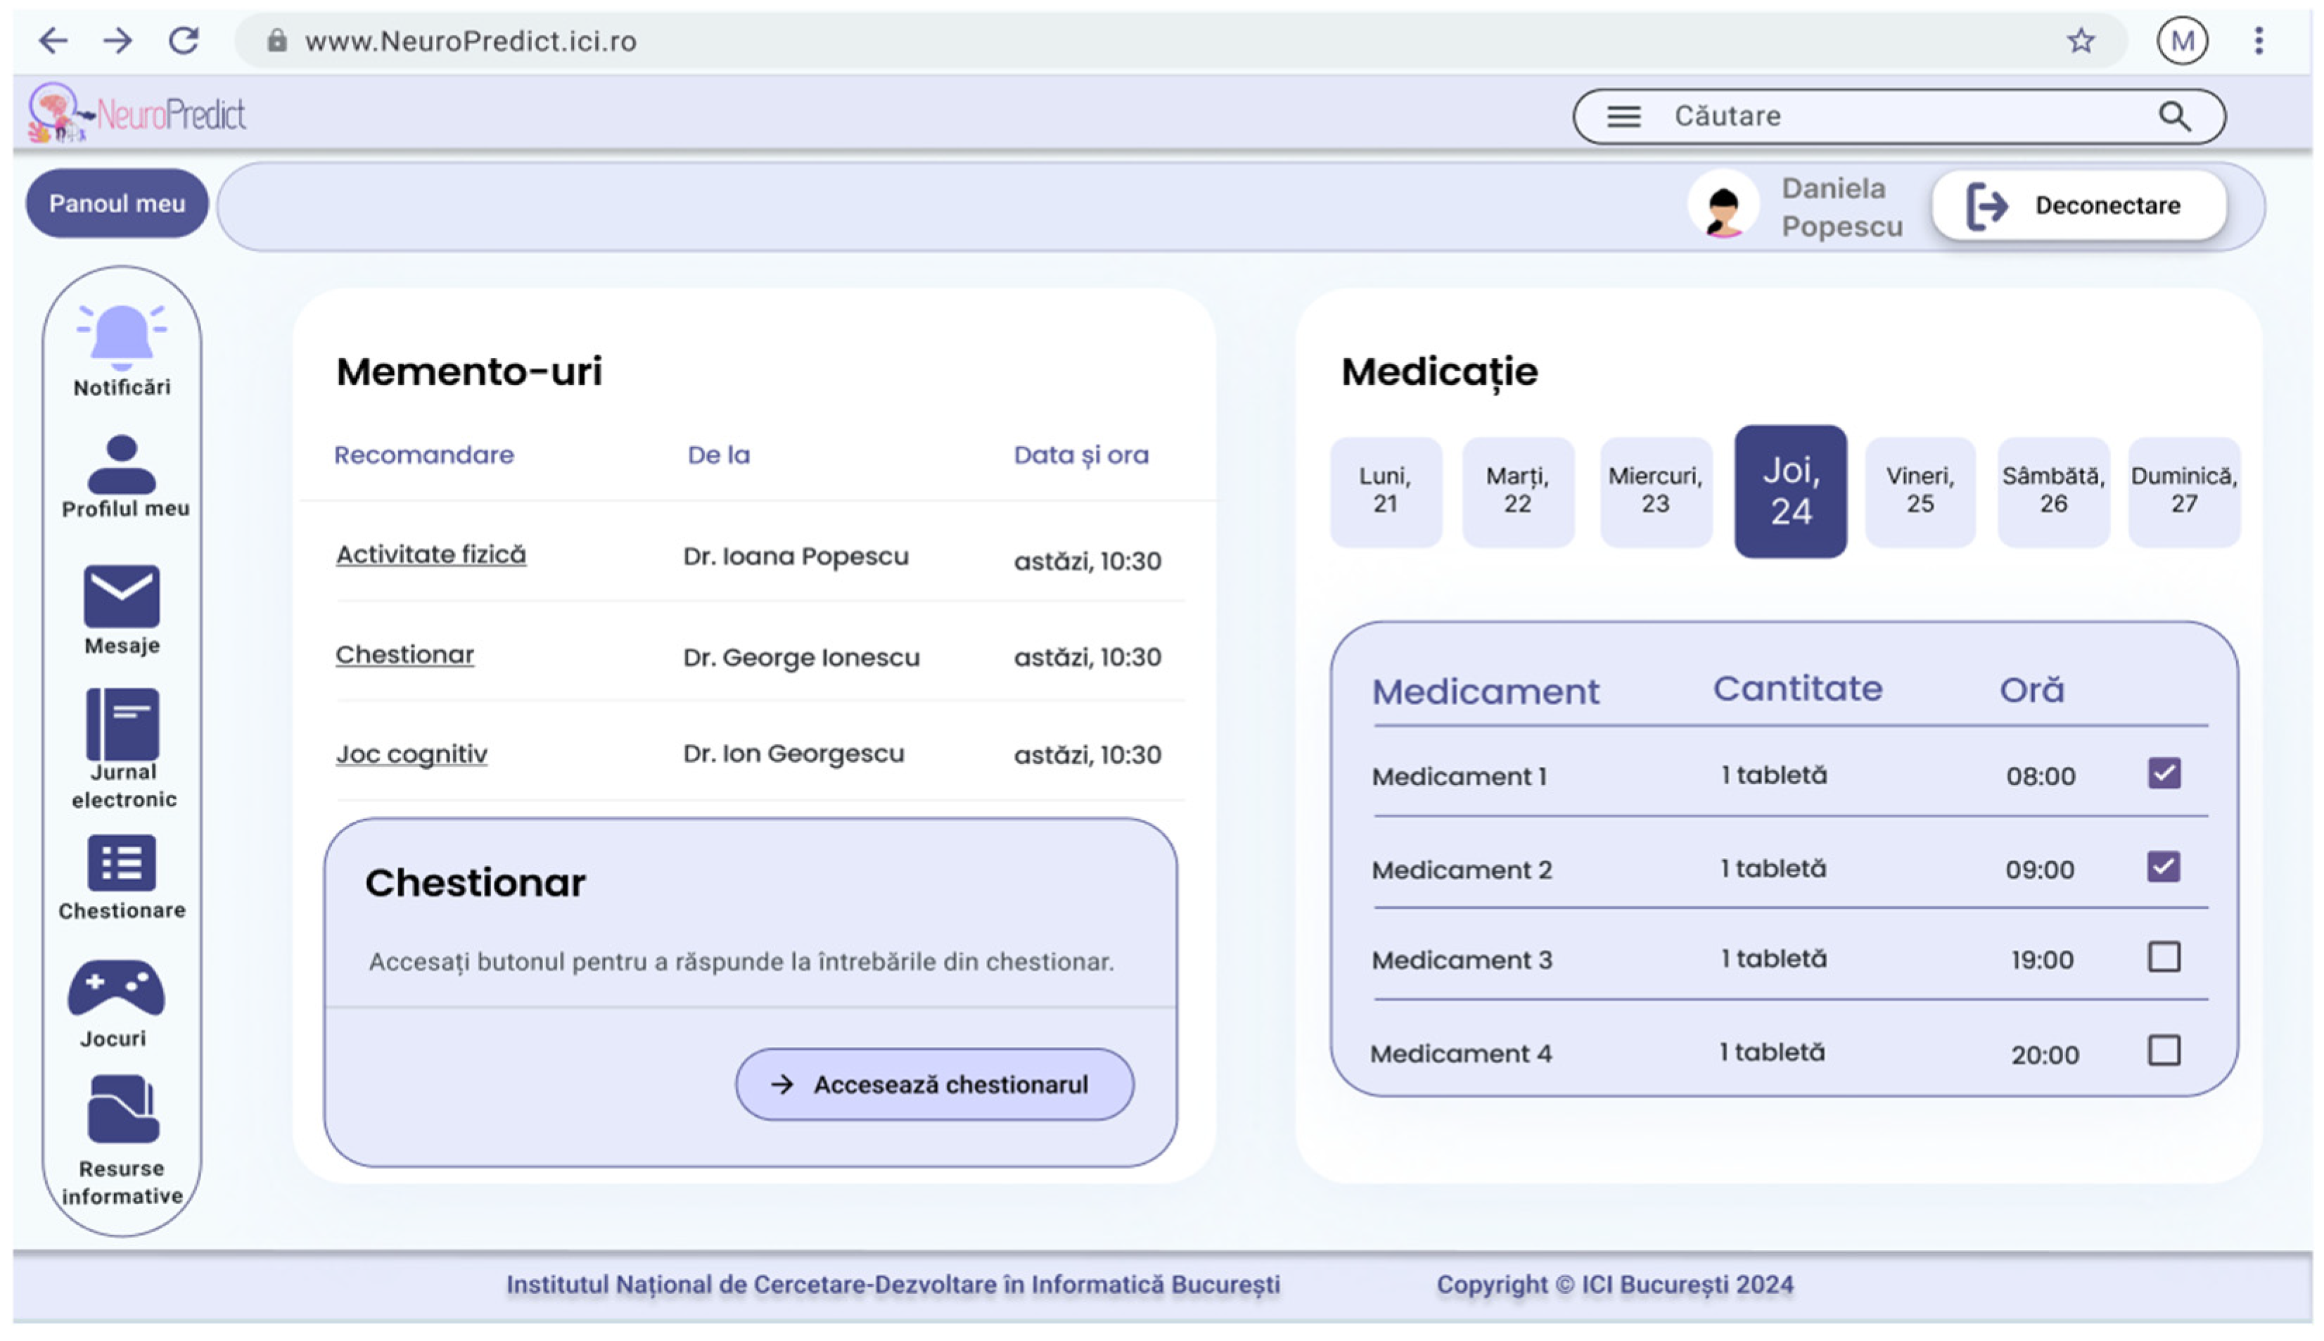The height and width of the screenshot is (1341, 2324).
Task: Open the Activitate fizică link
Action: [431, 554]
